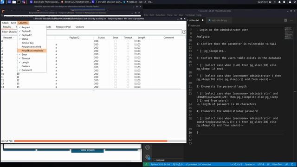This screenshot has width=297, height=167.
Task: Sort results by Payload 2 column header
Action: 74,38
